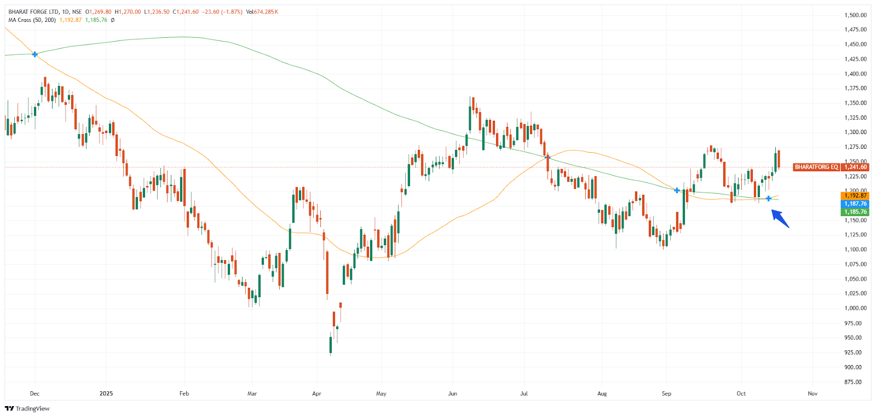Click the 875.00 price scale label
The image size is (876, 417).
click(855, 382)
